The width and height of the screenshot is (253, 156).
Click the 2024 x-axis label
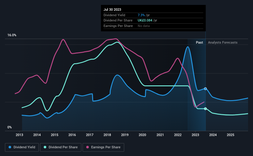click(213, 135)
